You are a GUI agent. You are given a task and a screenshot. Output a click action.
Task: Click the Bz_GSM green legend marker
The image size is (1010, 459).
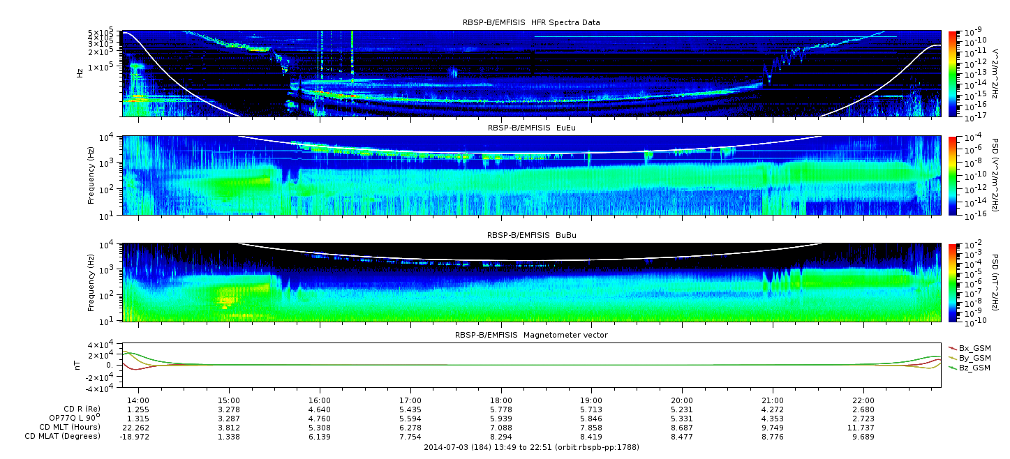coord(952,367)
